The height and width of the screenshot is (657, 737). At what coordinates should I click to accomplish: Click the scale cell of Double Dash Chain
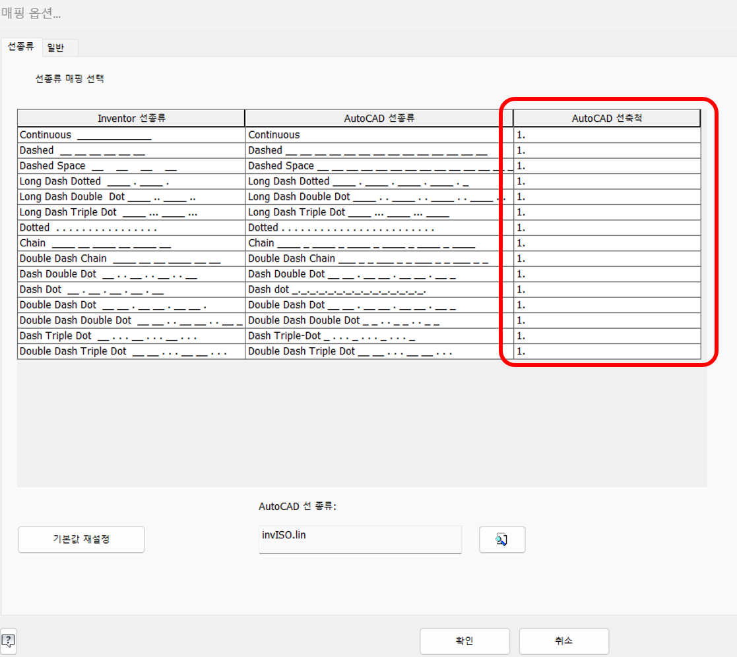pos(606,258)
